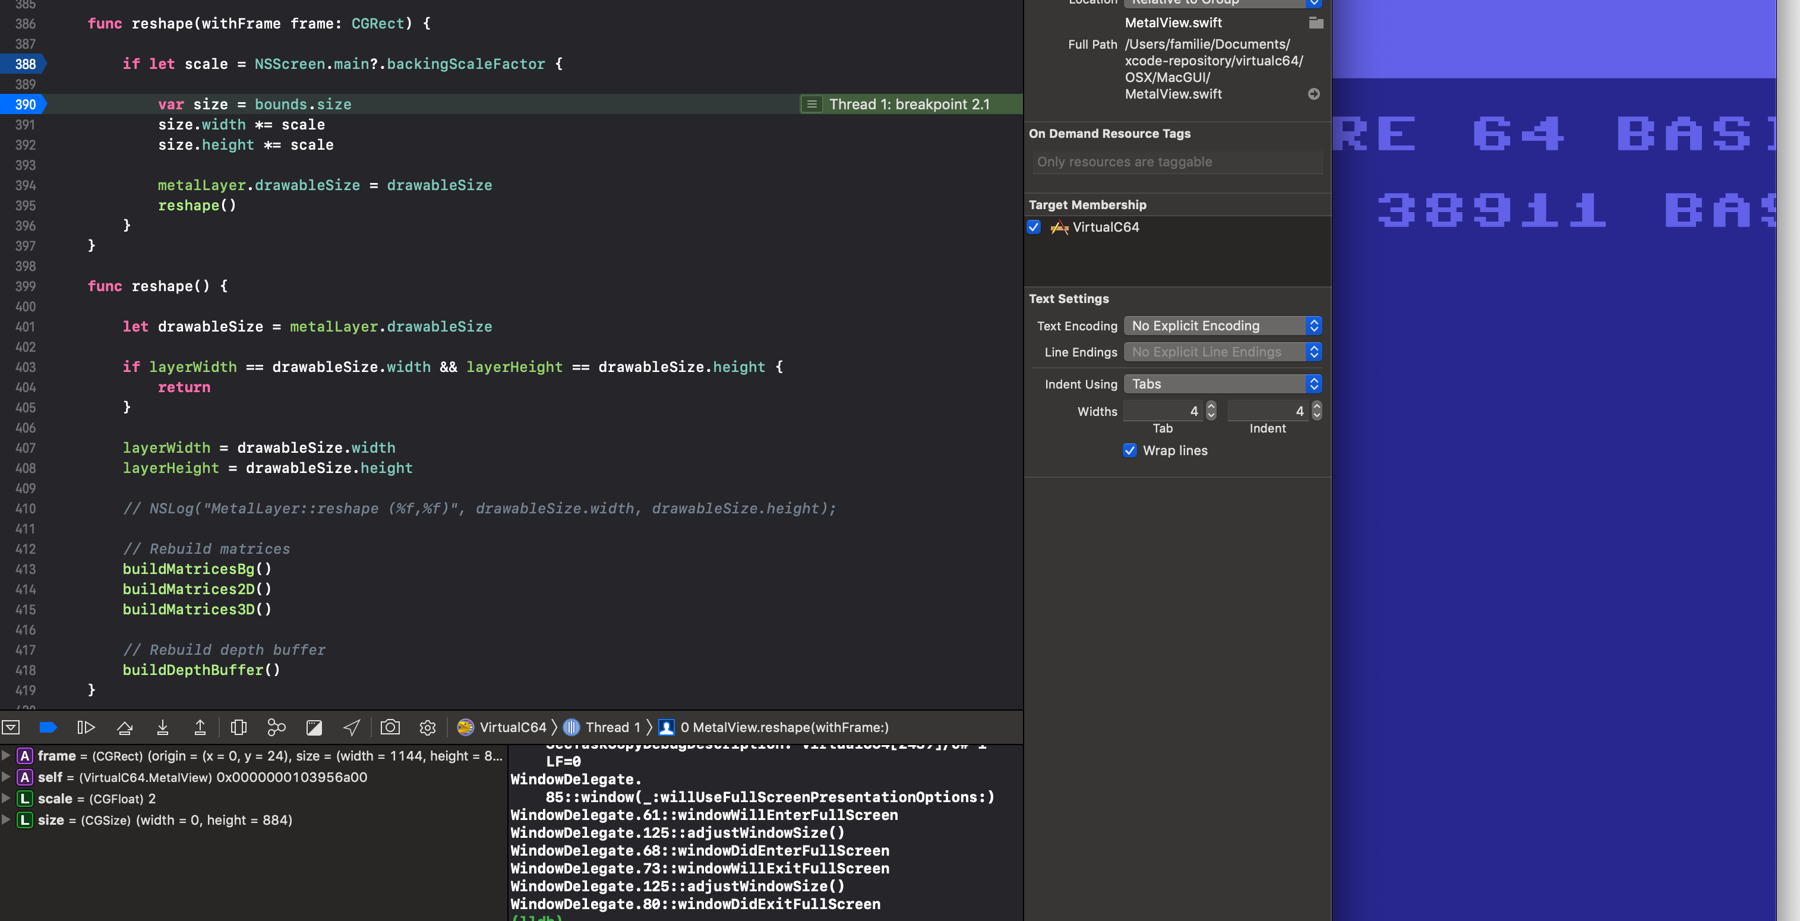This screenshot has height=921, width=1800.
Task: Open the Text Encoding dropdown
Action: click(1223, 326)
